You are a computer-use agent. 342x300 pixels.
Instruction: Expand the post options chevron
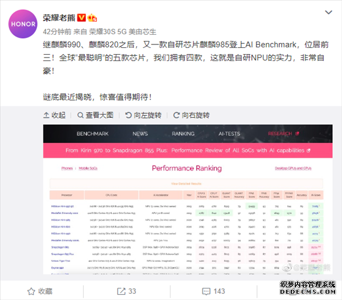pyautogui.click(x=328, y=12)
